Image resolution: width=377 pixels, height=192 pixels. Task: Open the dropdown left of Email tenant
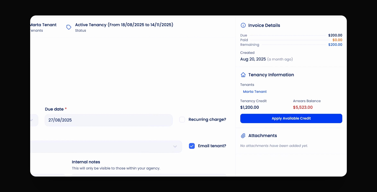(x=106, y=146)
